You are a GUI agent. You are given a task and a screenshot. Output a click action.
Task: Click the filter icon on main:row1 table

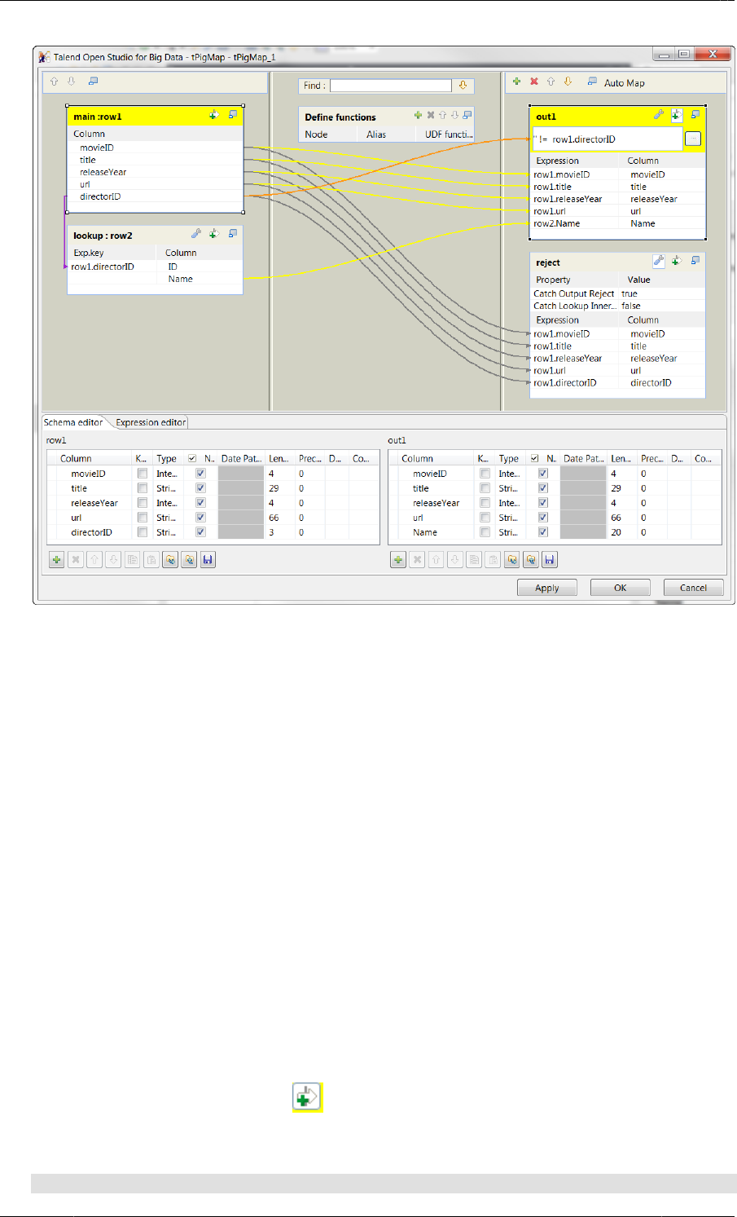click(x=213, y=116)
